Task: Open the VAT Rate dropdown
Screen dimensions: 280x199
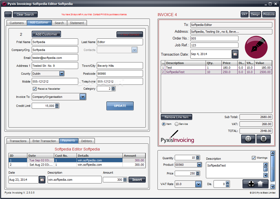Action: pos(198,184)
